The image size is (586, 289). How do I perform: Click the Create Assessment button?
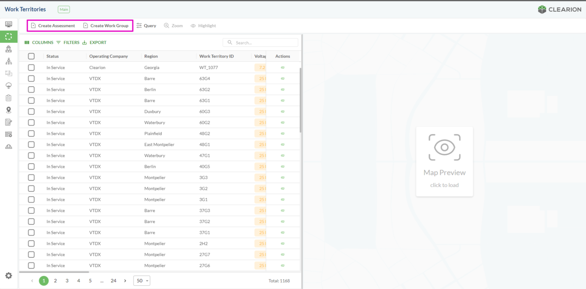pyautogui.click(x=53, y=26)
